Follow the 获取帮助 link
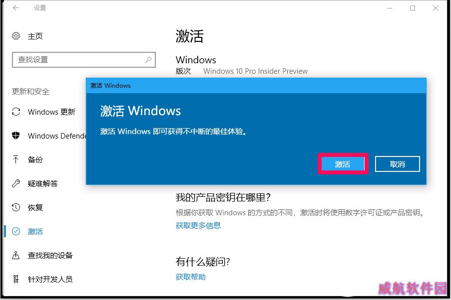451x300 pixels. pyautogui.click(x=191, y=277)
